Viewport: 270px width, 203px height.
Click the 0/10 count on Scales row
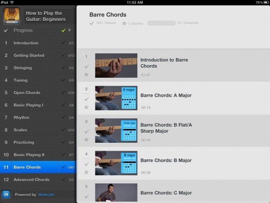(71, 130)
